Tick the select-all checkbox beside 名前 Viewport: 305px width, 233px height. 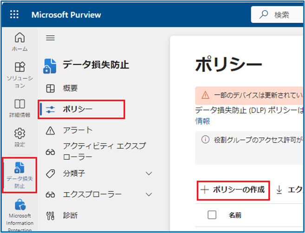click(212, 215)
